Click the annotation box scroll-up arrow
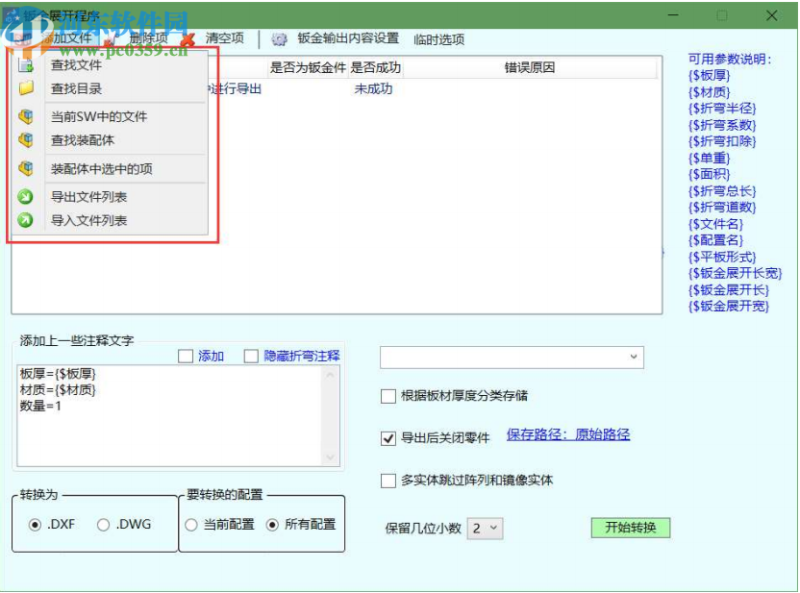Screen dimensions: 800x593 (330, 375)
